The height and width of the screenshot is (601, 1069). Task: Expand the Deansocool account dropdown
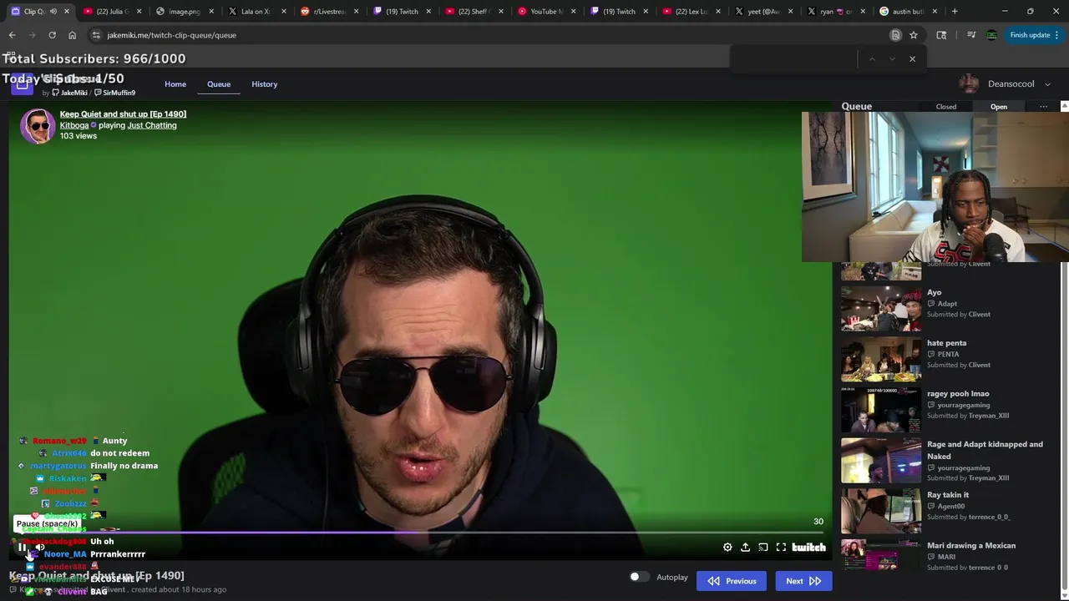coord(1047,84)
